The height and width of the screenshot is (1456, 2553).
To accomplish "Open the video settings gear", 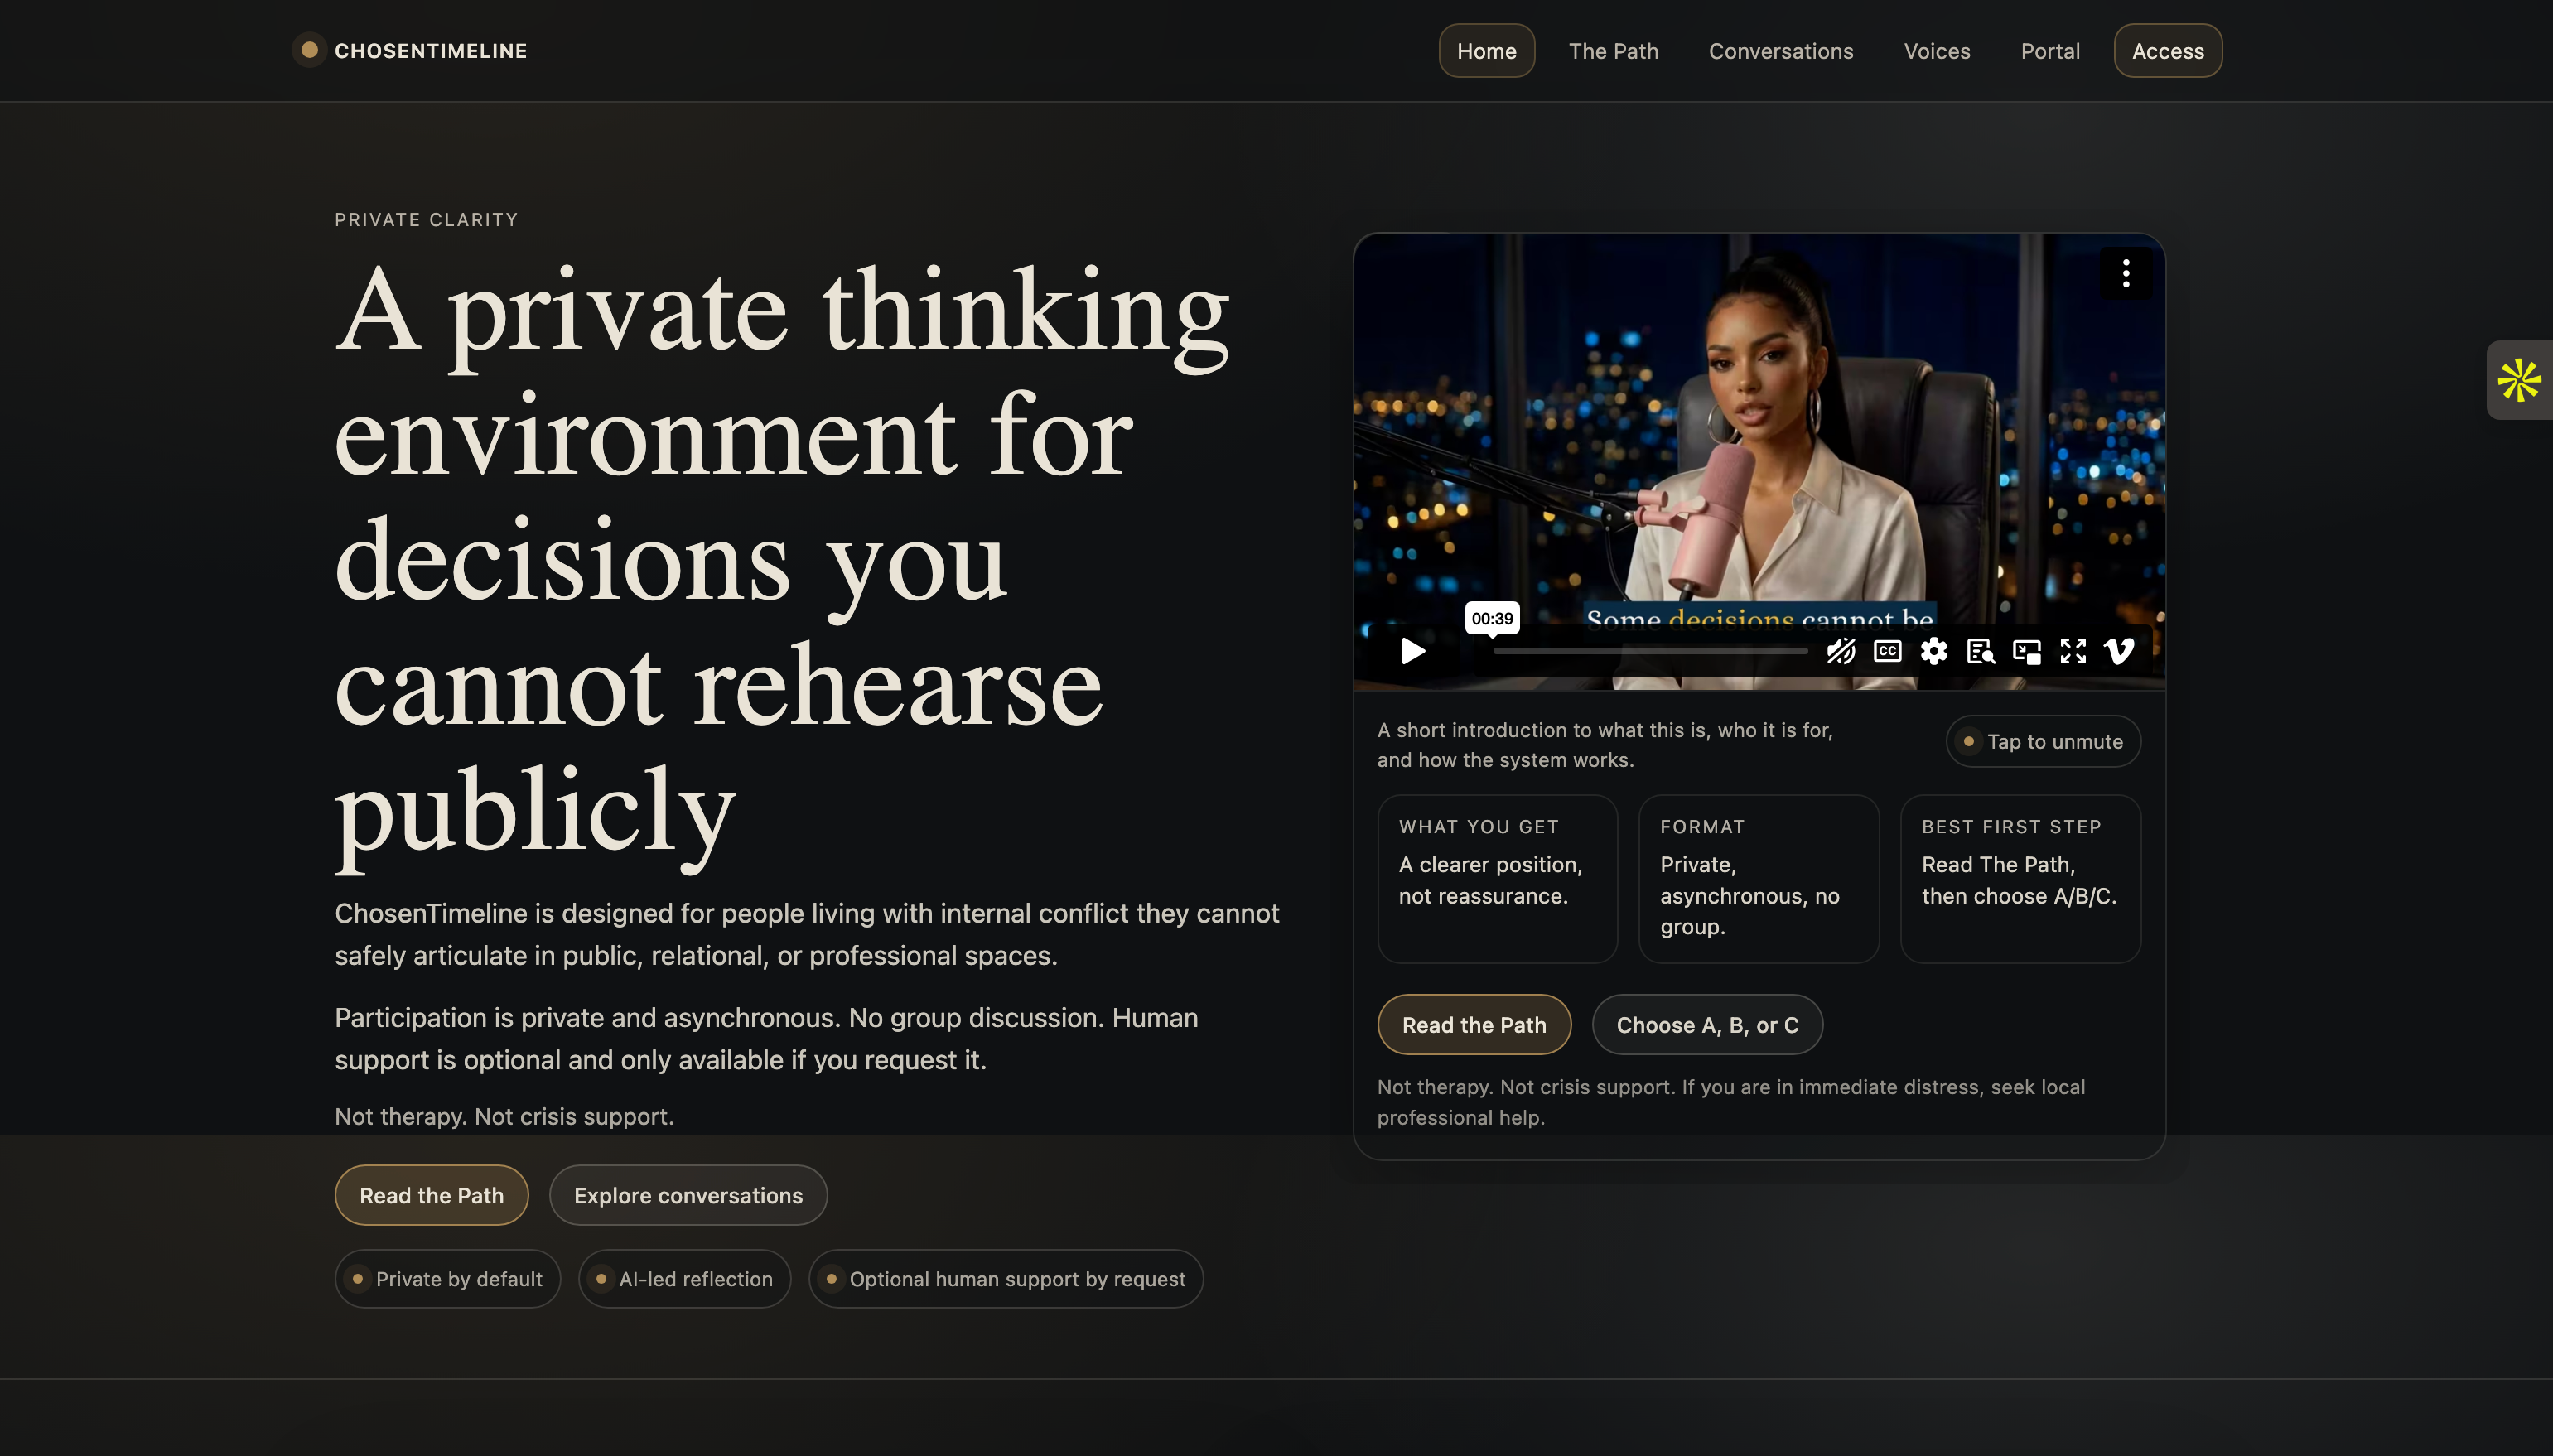I will (1933, 651).
